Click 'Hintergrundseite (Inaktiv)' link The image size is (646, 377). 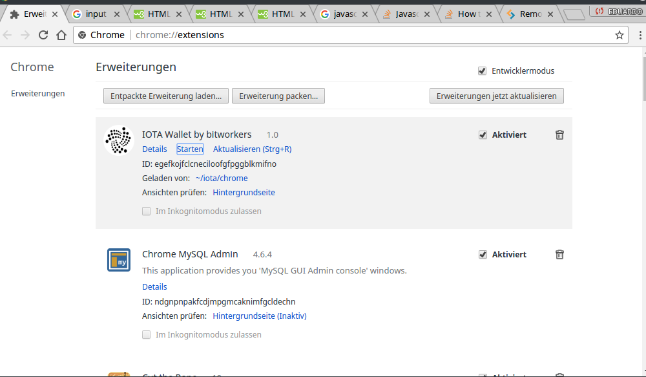click(260, 316)
